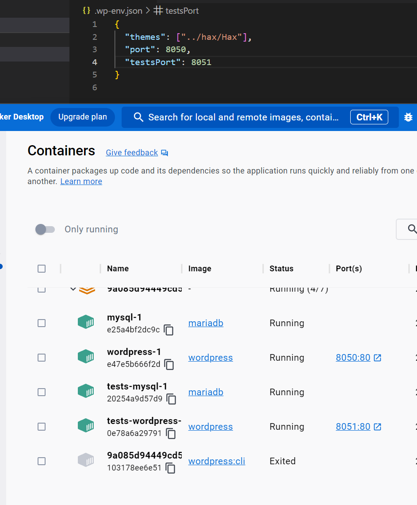Copy the wordpress-1 container ID e47e5b666f2d
The height and width of the screenshot is (505, 417).
pos(169,364)
